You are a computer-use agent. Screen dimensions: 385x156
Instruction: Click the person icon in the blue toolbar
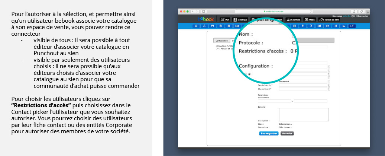pyautogui.click(x=204, y=26)
